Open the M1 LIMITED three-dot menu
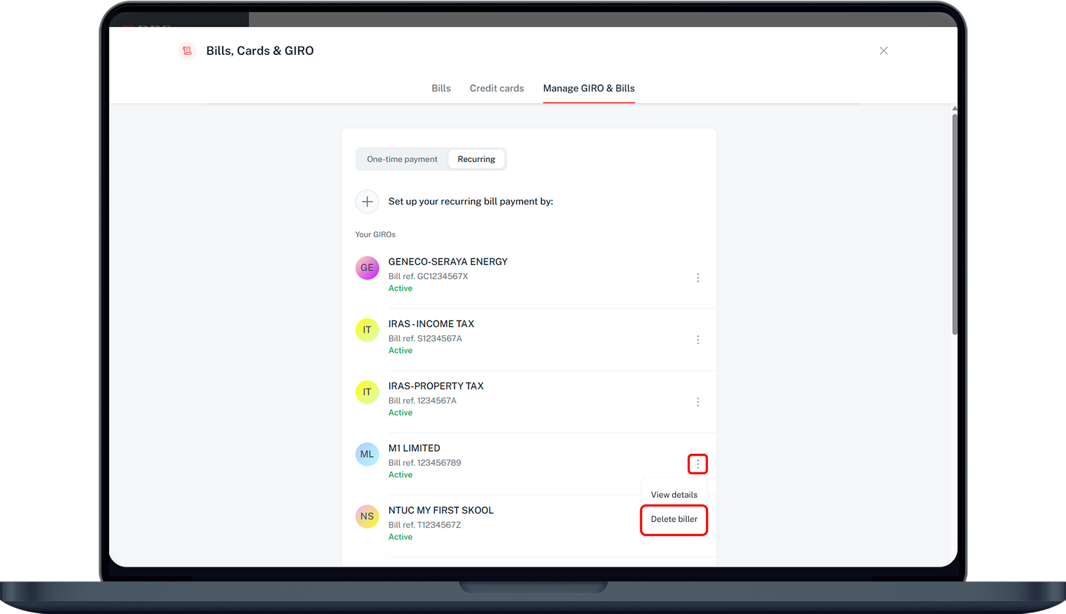The image size is (1066, 614). pos(698,464)
